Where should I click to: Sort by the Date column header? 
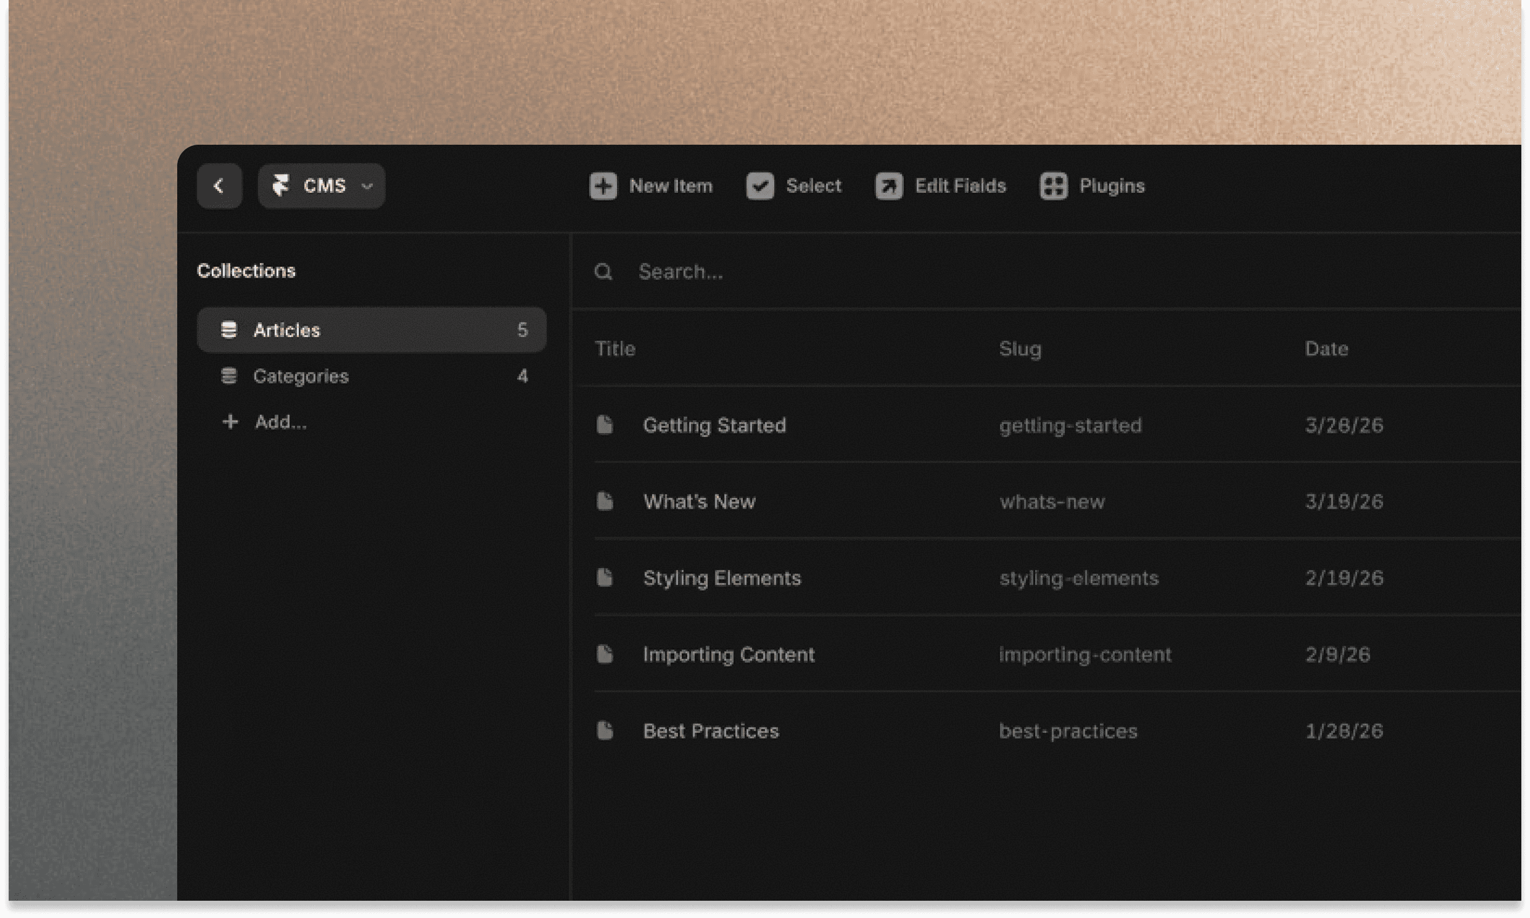tap(1326, 348)
